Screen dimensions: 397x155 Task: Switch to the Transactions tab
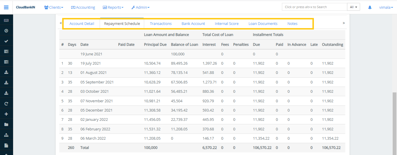[x=161, y=24]
